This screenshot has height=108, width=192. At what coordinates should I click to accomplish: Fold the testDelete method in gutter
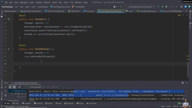click(x=13, y=49)
